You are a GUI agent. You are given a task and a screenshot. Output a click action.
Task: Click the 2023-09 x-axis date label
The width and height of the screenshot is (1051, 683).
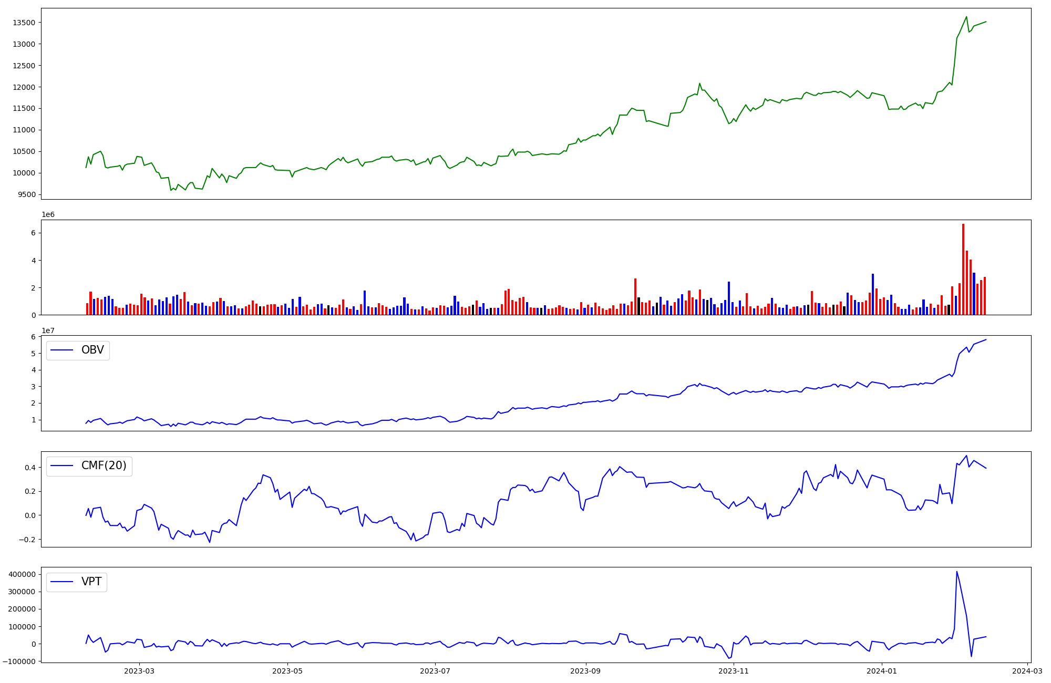tap(585, 671)
